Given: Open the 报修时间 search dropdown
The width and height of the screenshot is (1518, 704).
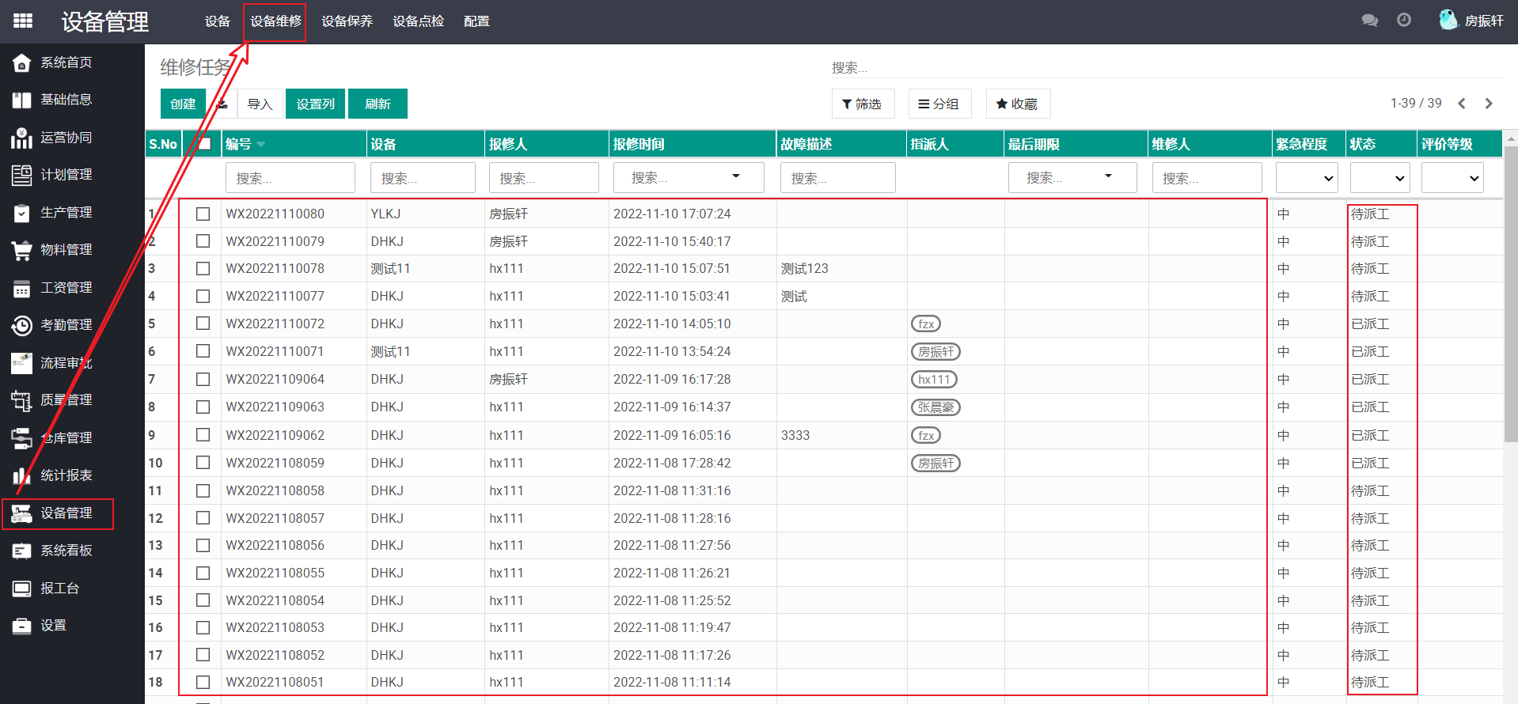Looking at the screenshot, I should (688, 178).
